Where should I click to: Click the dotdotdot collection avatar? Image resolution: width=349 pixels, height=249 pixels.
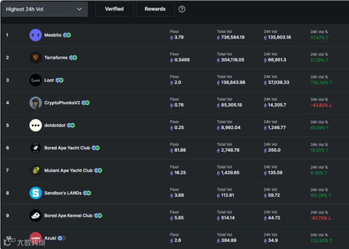coord(36,125)
